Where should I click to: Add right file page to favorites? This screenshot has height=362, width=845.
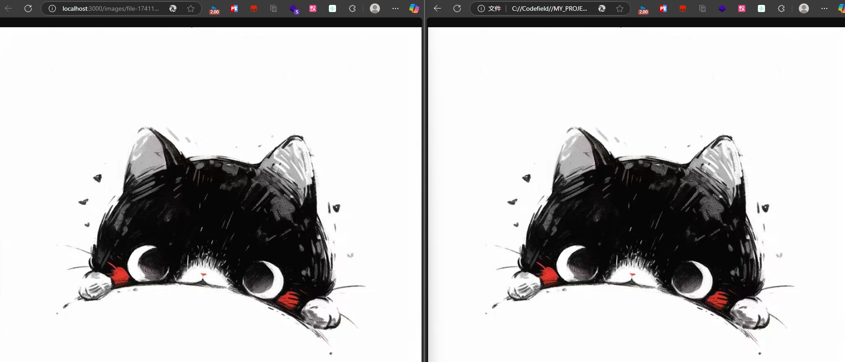coord(620,8)
